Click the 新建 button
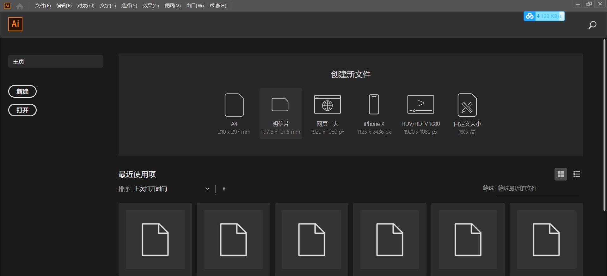Image resolution: width=607 pixels, height=276 pixels. (22, 91)
